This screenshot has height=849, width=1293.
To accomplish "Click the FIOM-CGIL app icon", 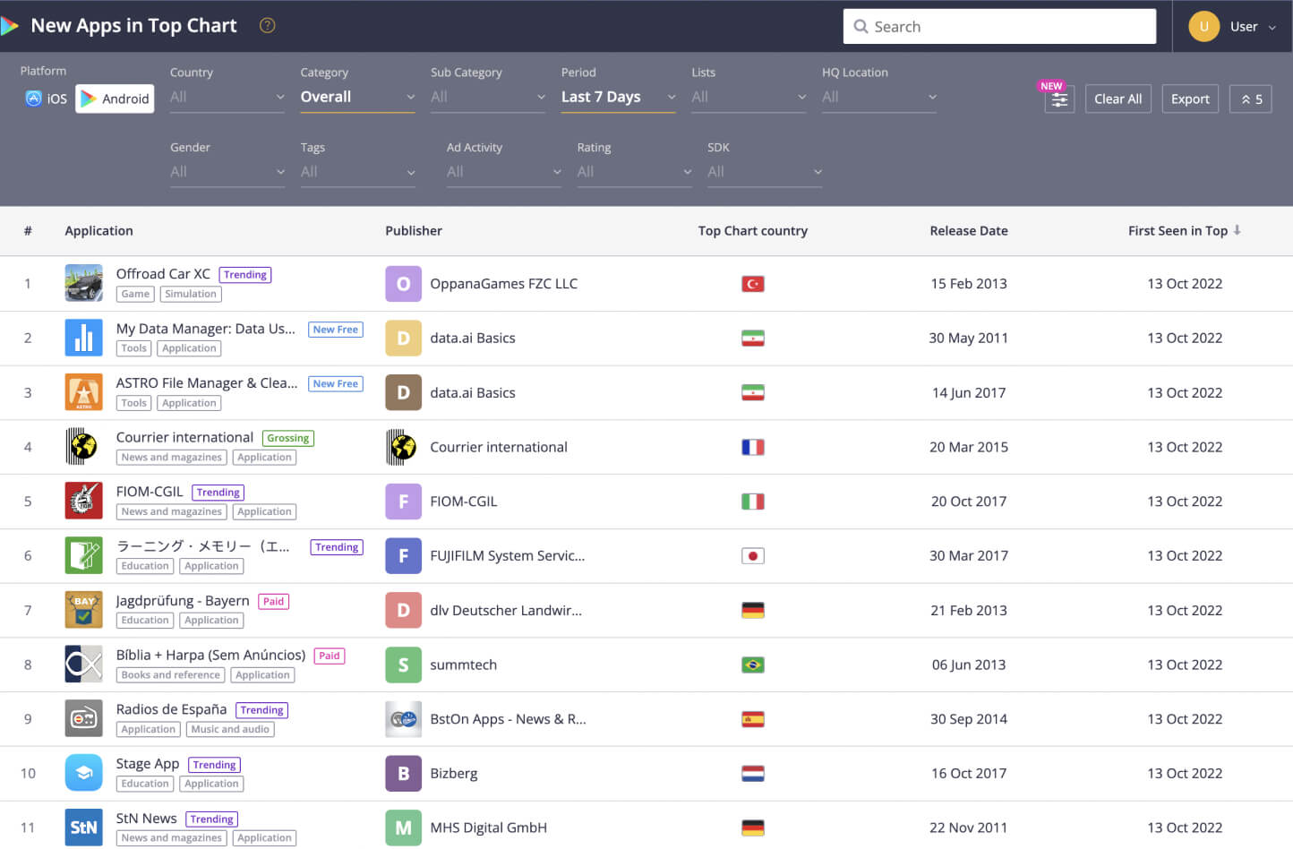I will pos(83,501).
